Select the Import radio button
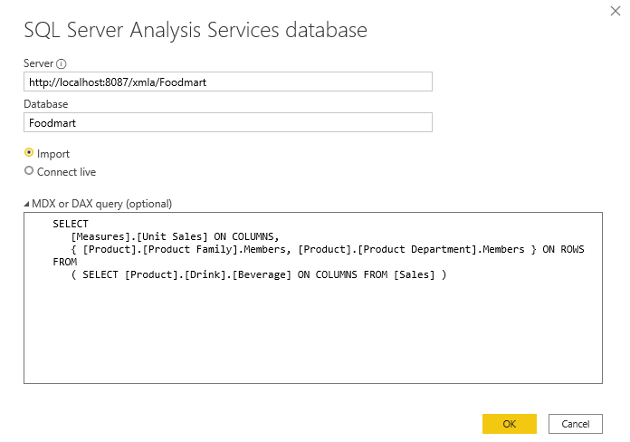 [29, 152]
